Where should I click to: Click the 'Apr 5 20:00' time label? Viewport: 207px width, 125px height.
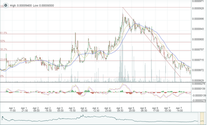point(131,109)
